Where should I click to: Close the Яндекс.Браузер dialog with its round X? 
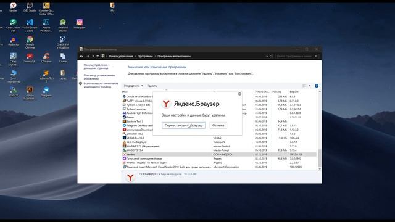[239, 94]
